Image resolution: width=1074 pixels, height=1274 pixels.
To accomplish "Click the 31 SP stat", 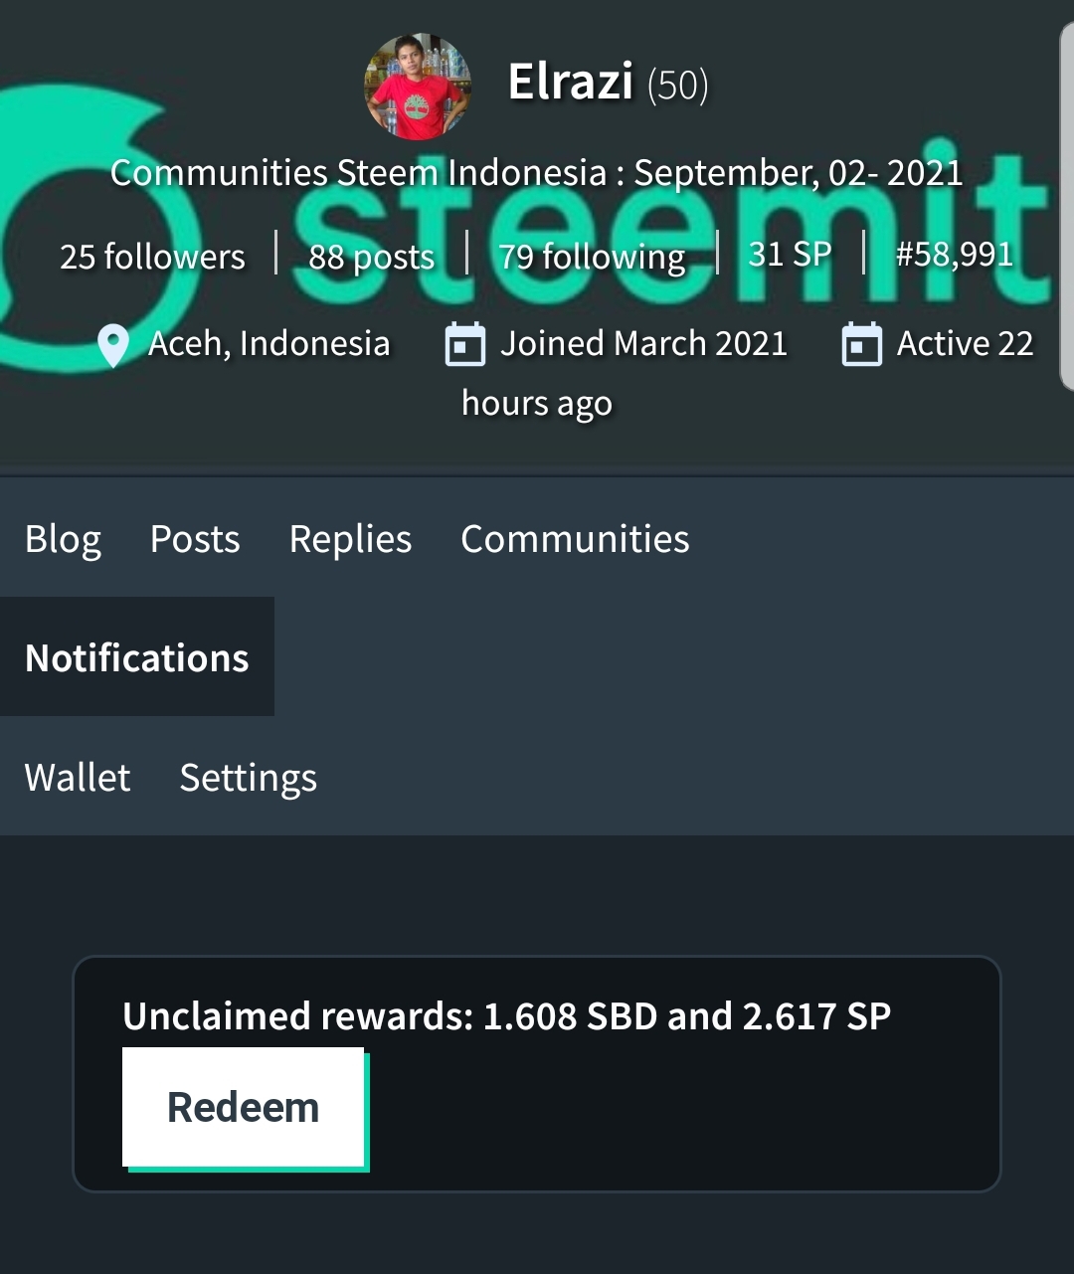I will point(790,255).
